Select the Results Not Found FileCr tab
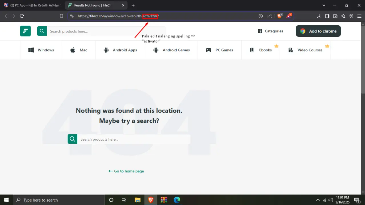The width and height of the screenshot is (365, 205). tap(96, 5)
